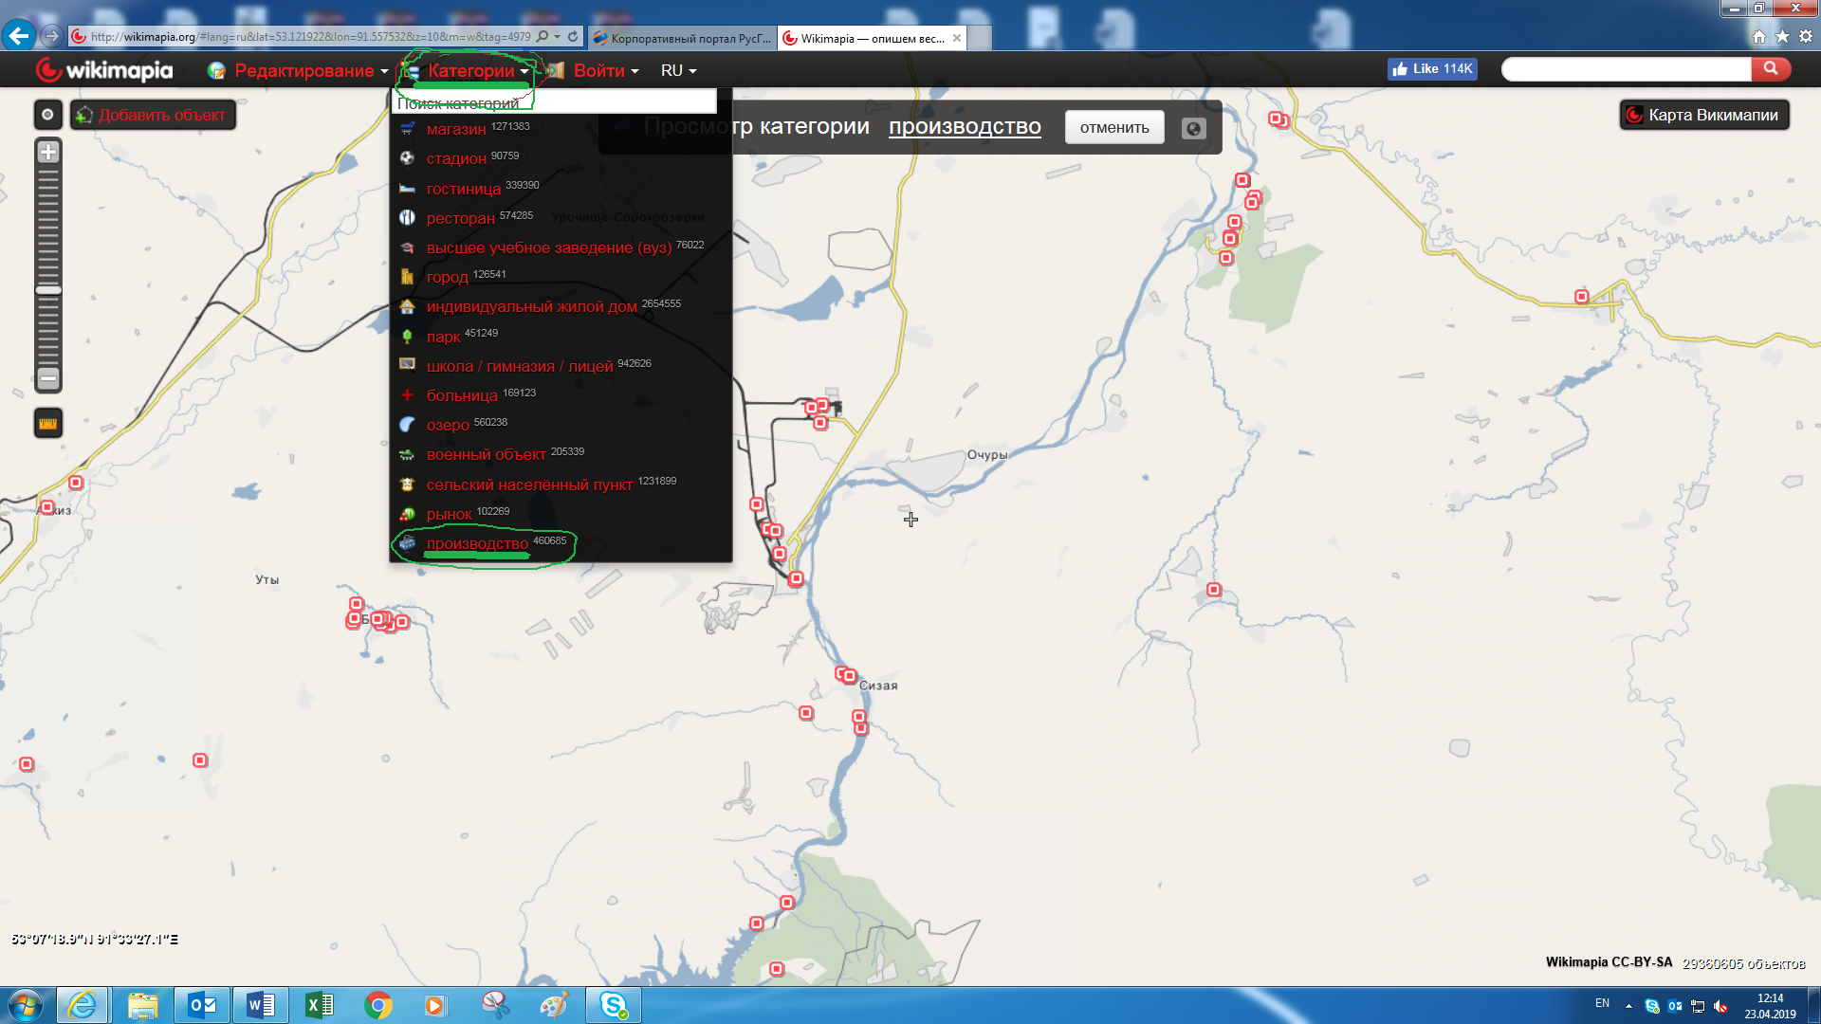This screenshot has width=1821, height=1024.
Task: Select the школа / гимназия / лицей category
Action: pos(520,366)
